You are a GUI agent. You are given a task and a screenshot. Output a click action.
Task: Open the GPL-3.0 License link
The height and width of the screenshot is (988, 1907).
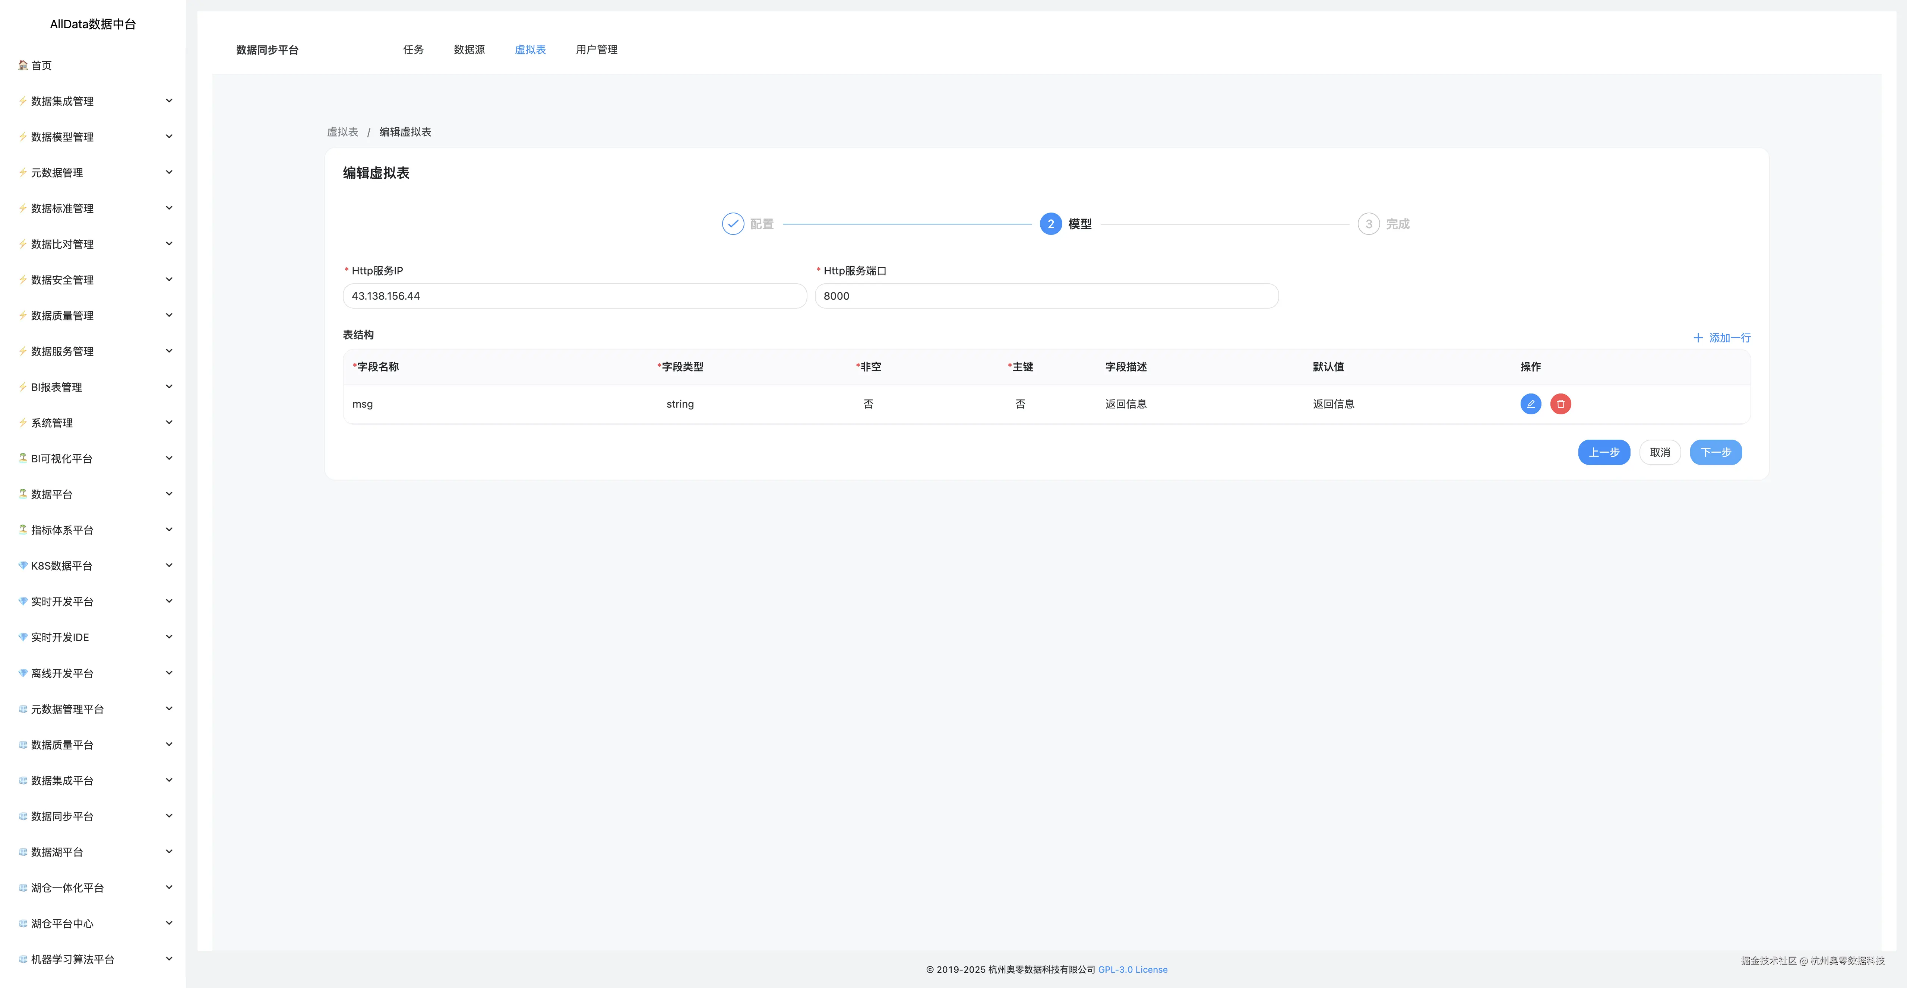click(1132, 969)
